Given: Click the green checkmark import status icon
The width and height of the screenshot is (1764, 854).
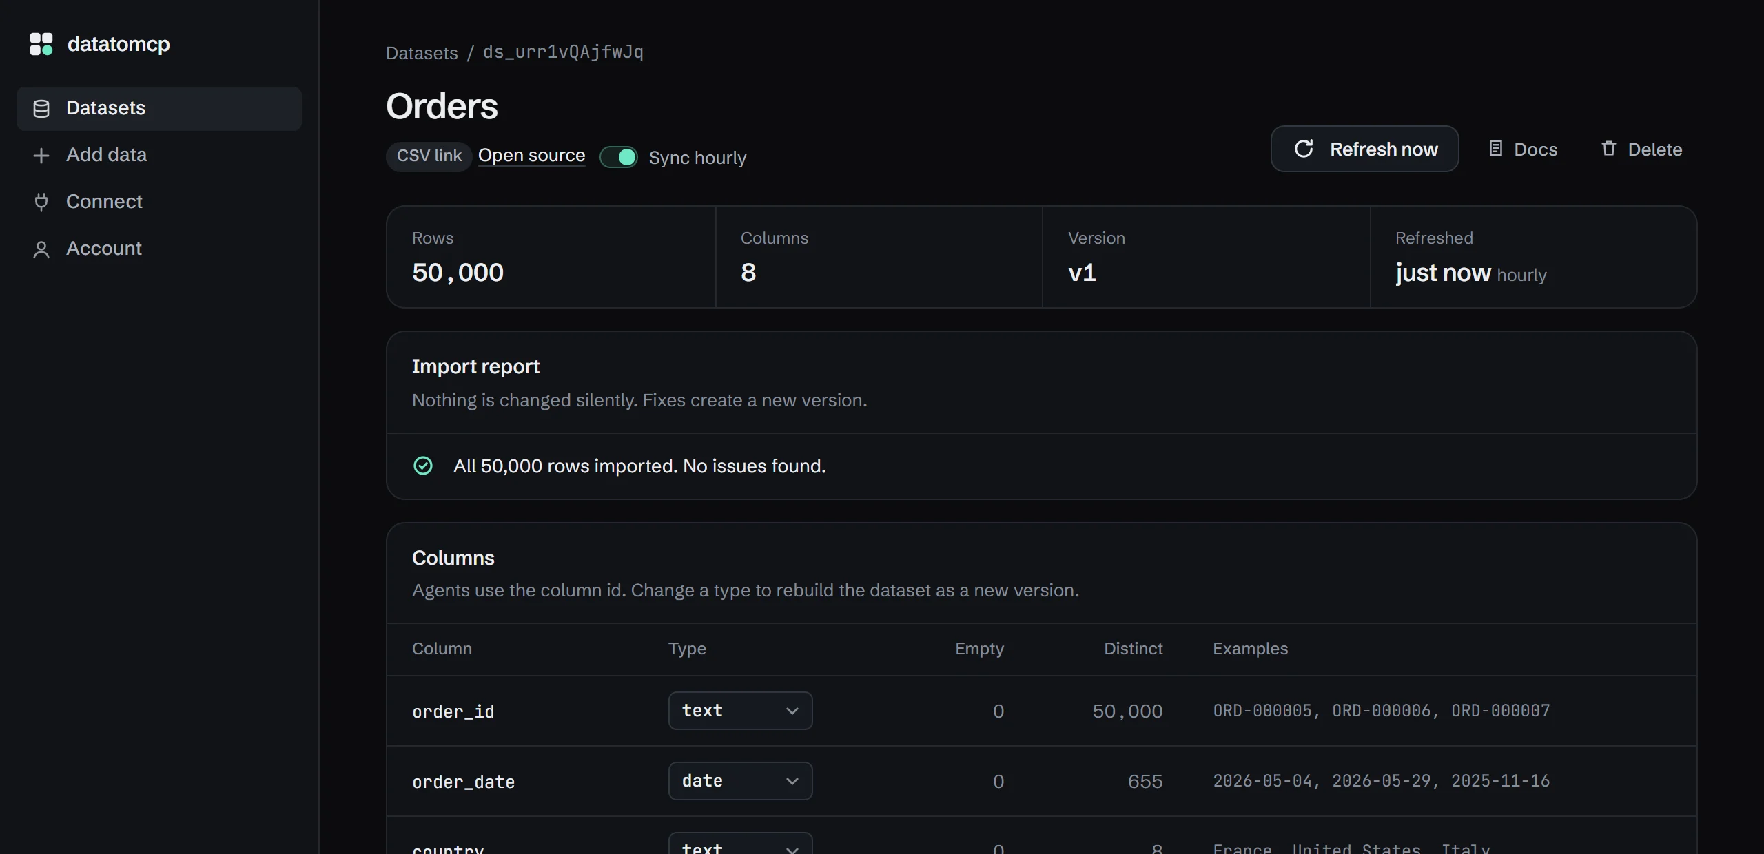Looking at the screenshot, I should pyautogui.click(x=423, y=466).
